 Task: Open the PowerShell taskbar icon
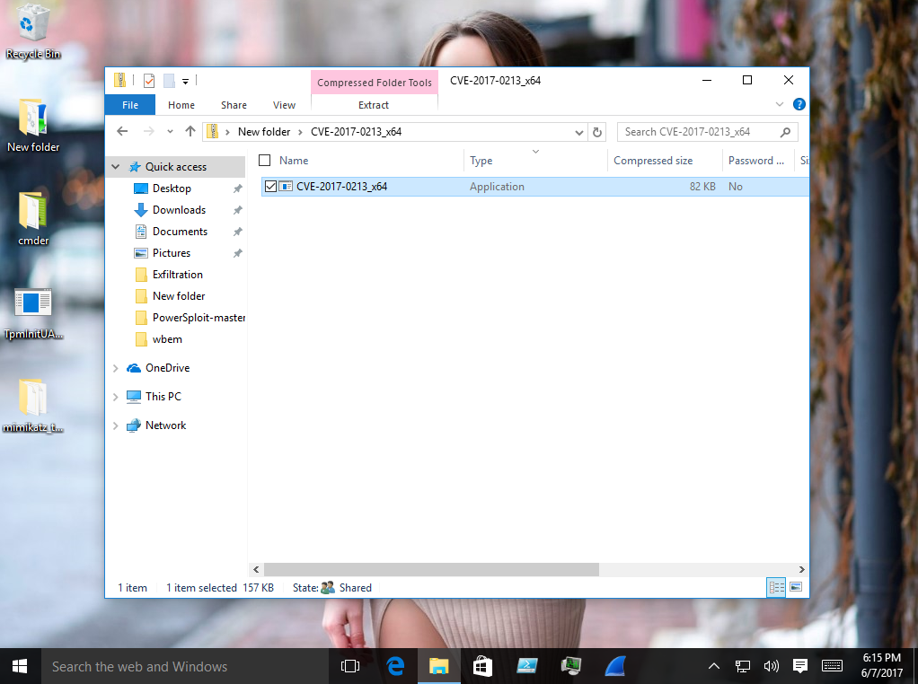coord(527,666)
